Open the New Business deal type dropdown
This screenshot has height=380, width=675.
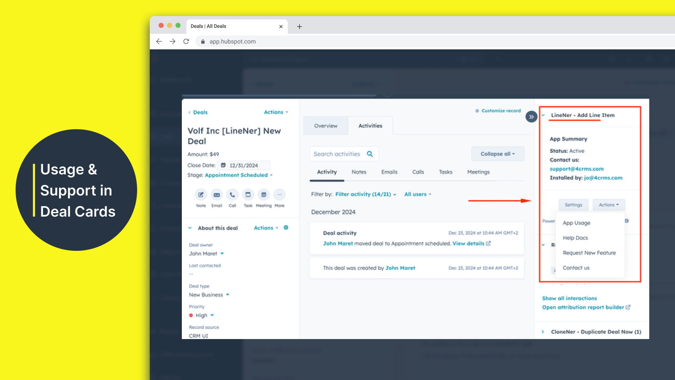pyautogui.click(x=209, y=295)
